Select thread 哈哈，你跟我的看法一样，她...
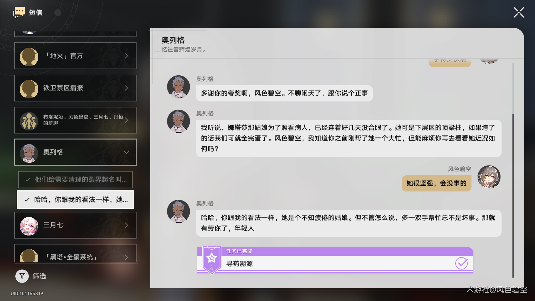Screen dimensions: 535x301 (x=75, y=200)
